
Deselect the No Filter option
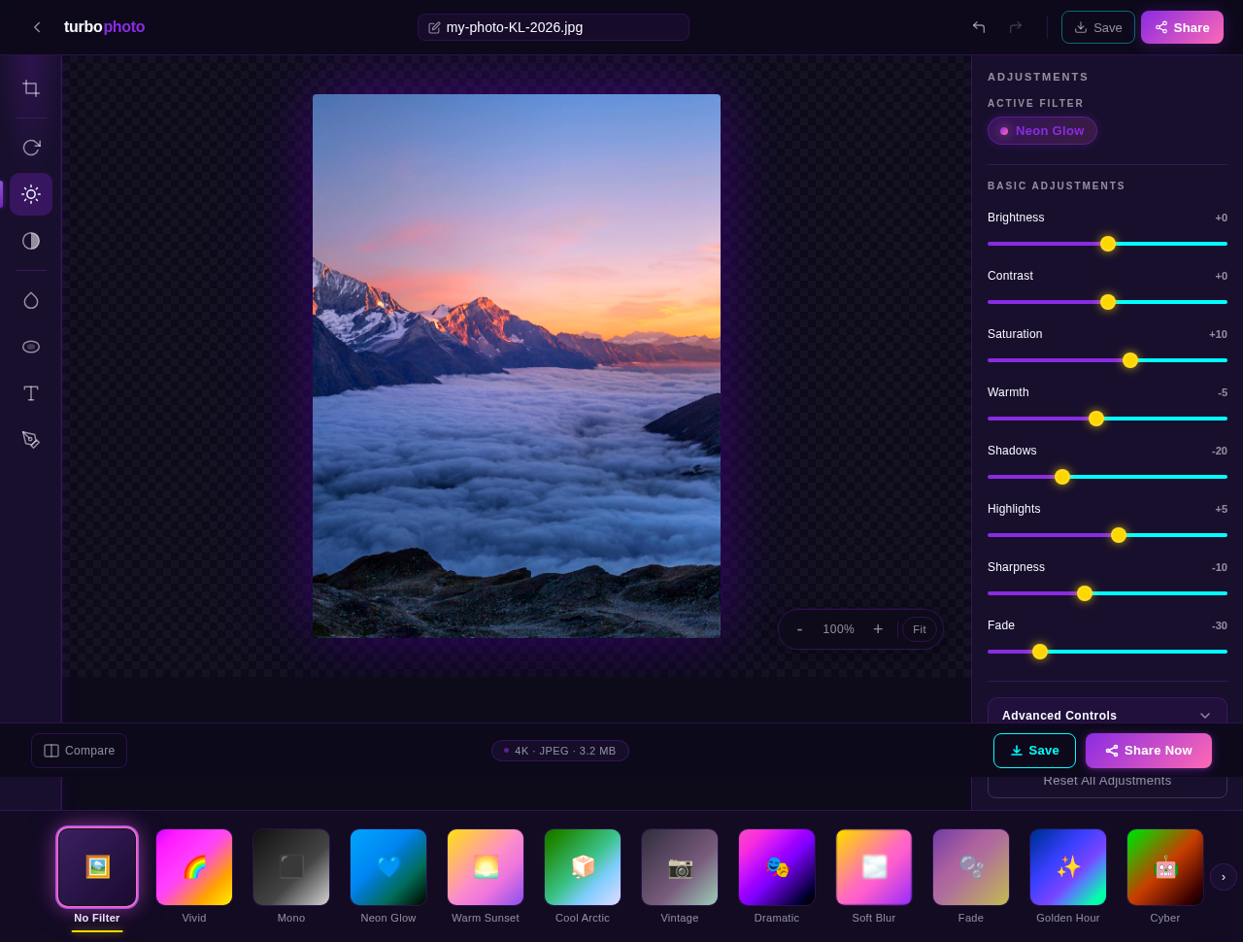point(97,866)
